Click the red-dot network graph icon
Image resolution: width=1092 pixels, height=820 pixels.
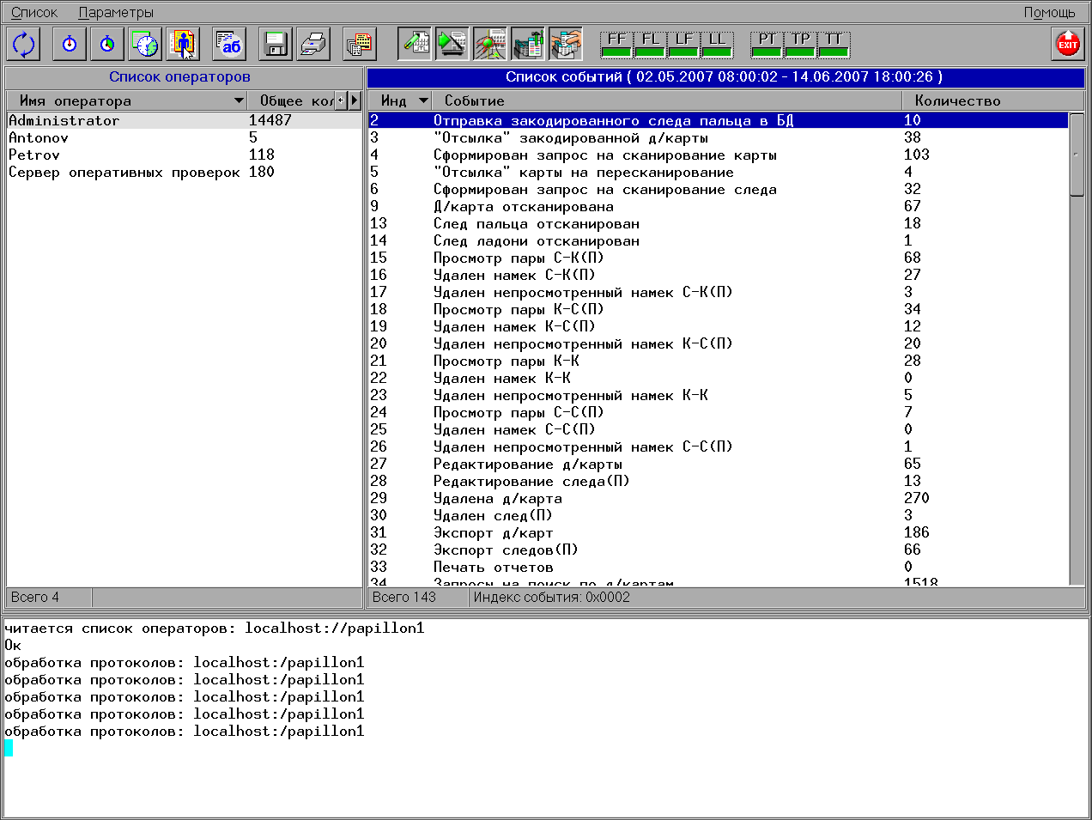pyautogui.click(x=490, y=44)
